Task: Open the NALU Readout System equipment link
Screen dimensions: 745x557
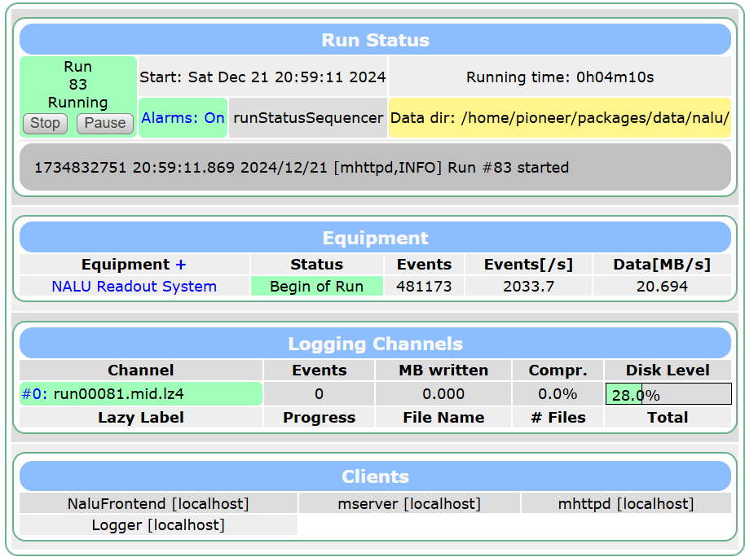Action: [x=134, y=287]
